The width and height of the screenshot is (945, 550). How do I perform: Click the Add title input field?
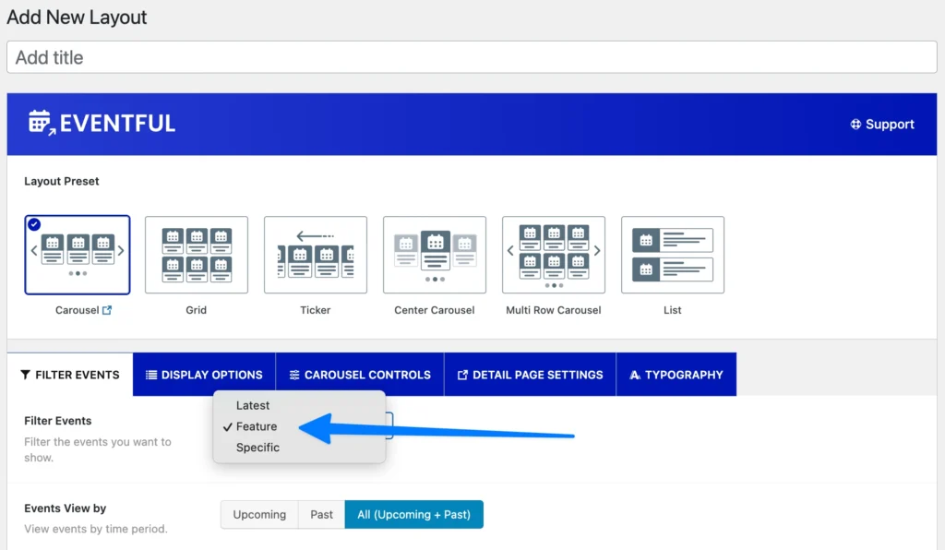(472, 57)
